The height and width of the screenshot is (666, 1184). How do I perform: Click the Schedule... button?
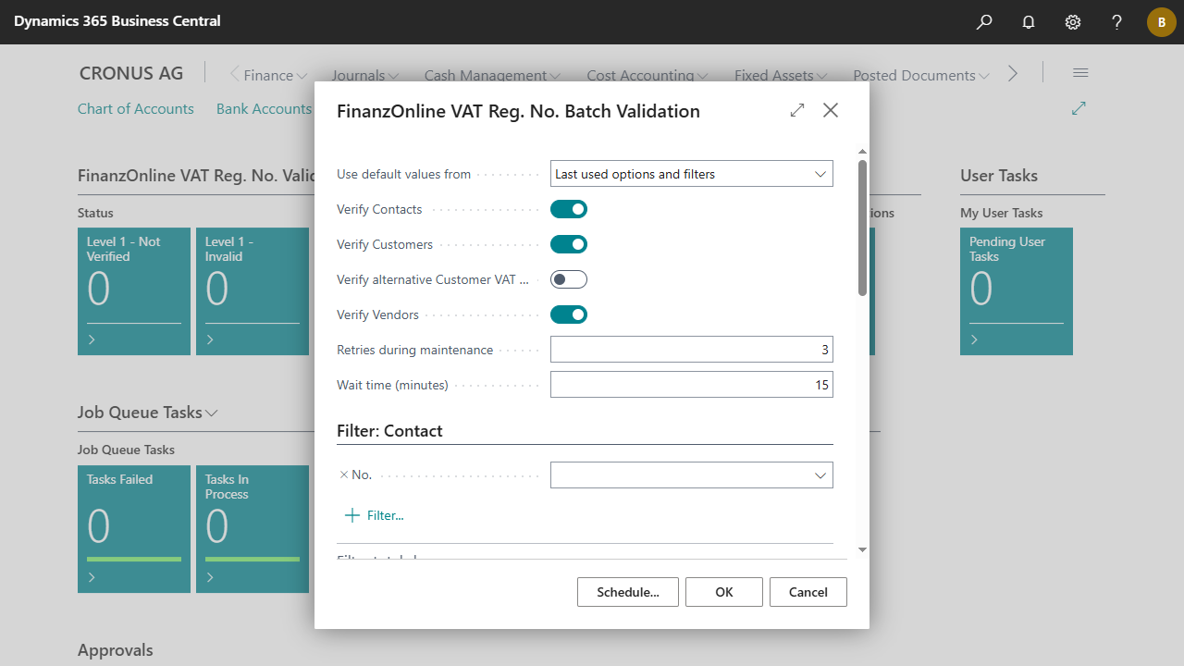click(x=627, y=592)
